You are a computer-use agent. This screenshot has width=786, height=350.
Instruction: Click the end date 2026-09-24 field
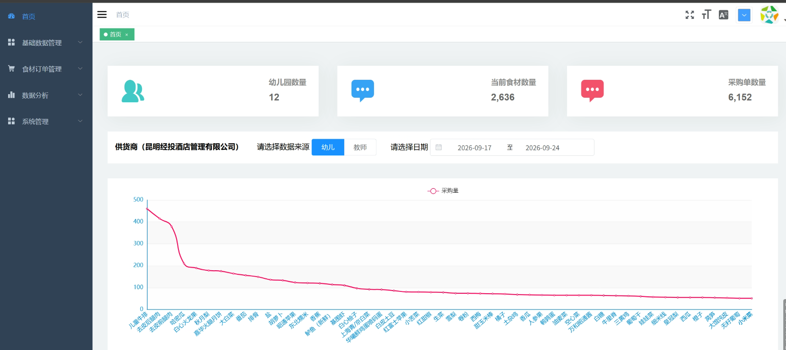542,148
